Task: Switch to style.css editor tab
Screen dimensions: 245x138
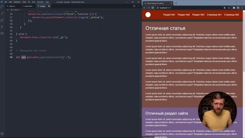Action: [x=12, y=6]
